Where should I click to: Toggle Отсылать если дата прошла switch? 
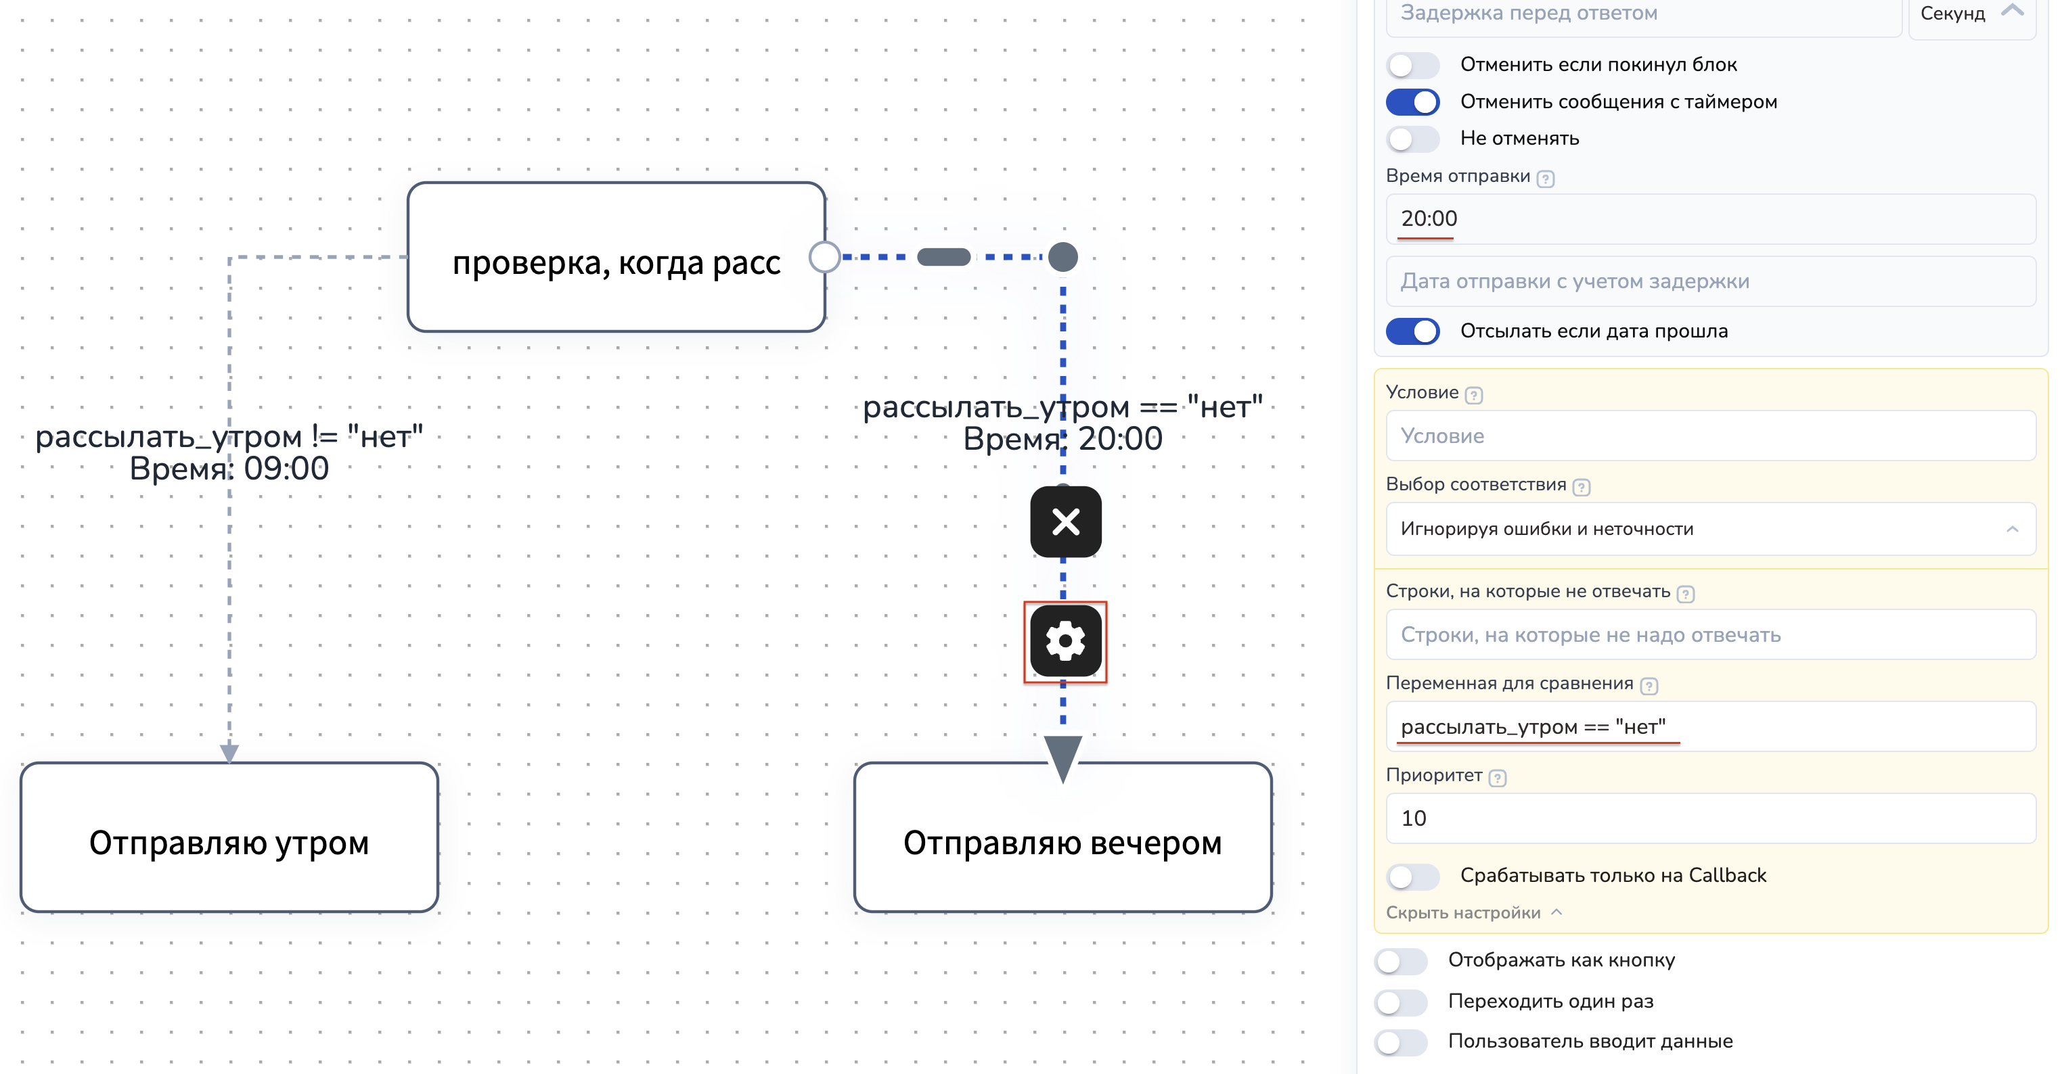tap(1412, 331)
